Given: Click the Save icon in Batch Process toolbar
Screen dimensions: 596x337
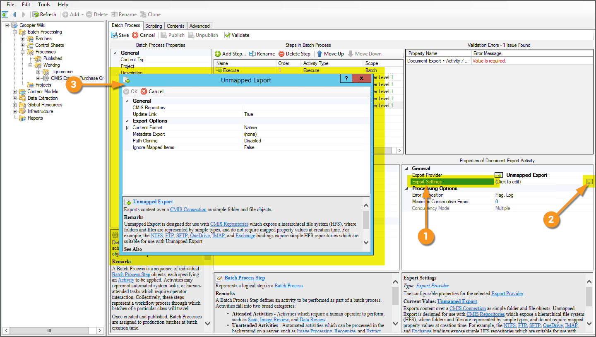Looking at the screenshot, I should 114,35.
